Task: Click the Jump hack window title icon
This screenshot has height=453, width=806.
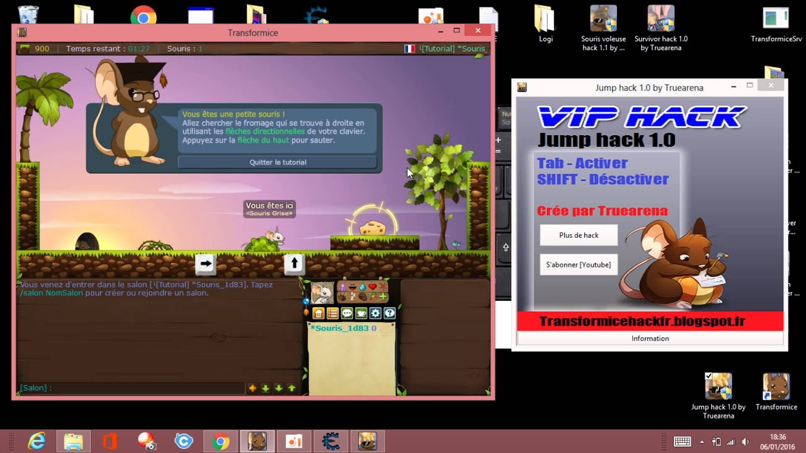Action: 522,87
